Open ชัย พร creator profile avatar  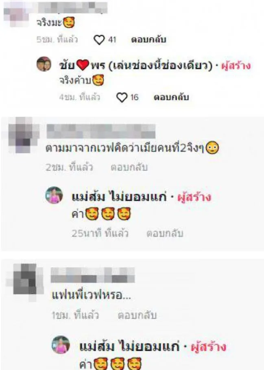44,64
